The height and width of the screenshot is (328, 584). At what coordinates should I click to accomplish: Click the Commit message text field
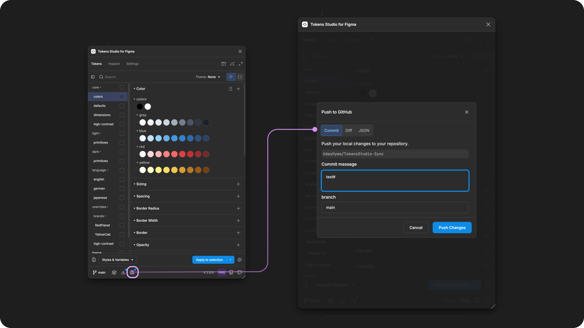point(395,181)
